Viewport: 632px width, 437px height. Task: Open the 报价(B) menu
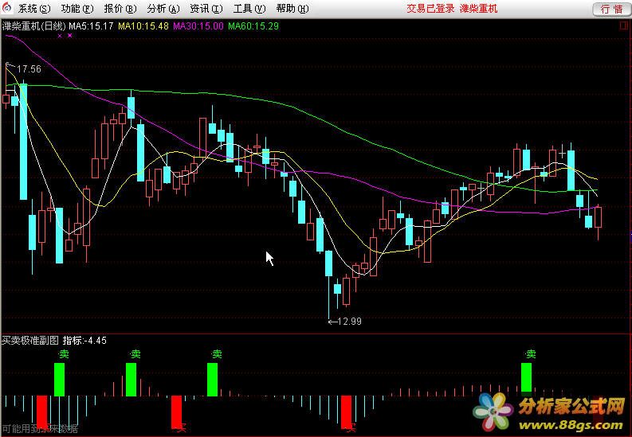click(x=120, y=9)
